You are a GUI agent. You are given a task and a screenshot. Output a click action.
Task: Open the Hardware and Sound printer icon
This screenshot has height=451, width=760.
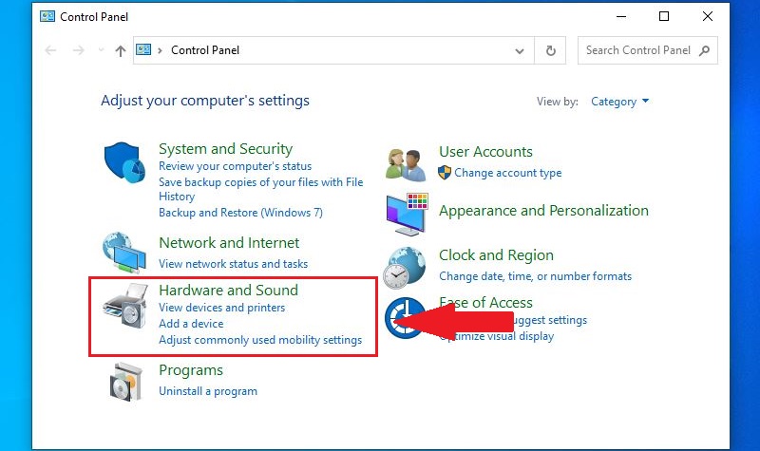tap(125, 307)
